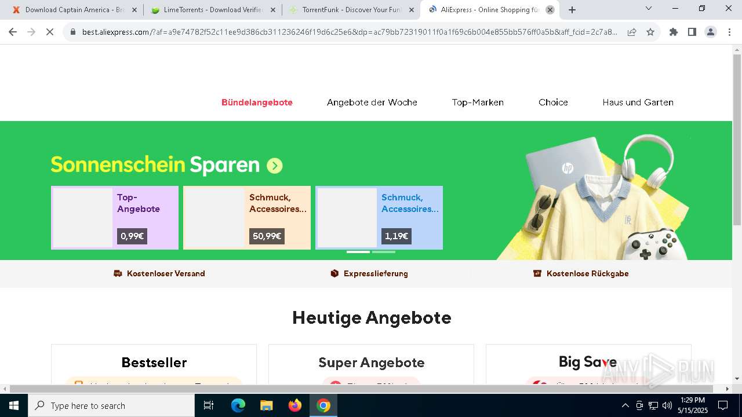This screenshot has height=417, width=742.
Task: Toggle the browser side panel icon
Action: point(692,32)
